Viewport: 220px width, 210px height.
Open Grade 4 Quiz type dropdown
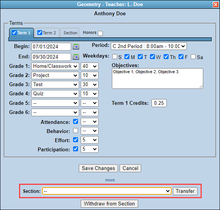55,94
